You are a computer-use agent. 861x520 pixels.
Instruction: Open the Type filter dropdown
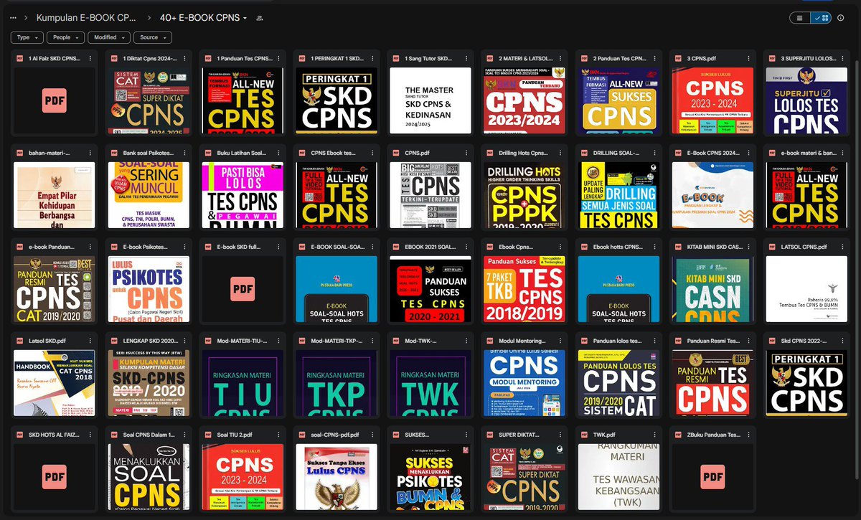pos(26,37)
